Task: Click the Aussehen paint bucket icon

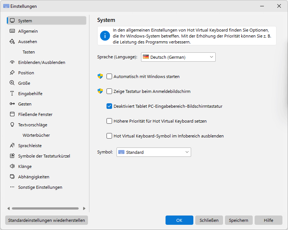Action: coord(12,41)
